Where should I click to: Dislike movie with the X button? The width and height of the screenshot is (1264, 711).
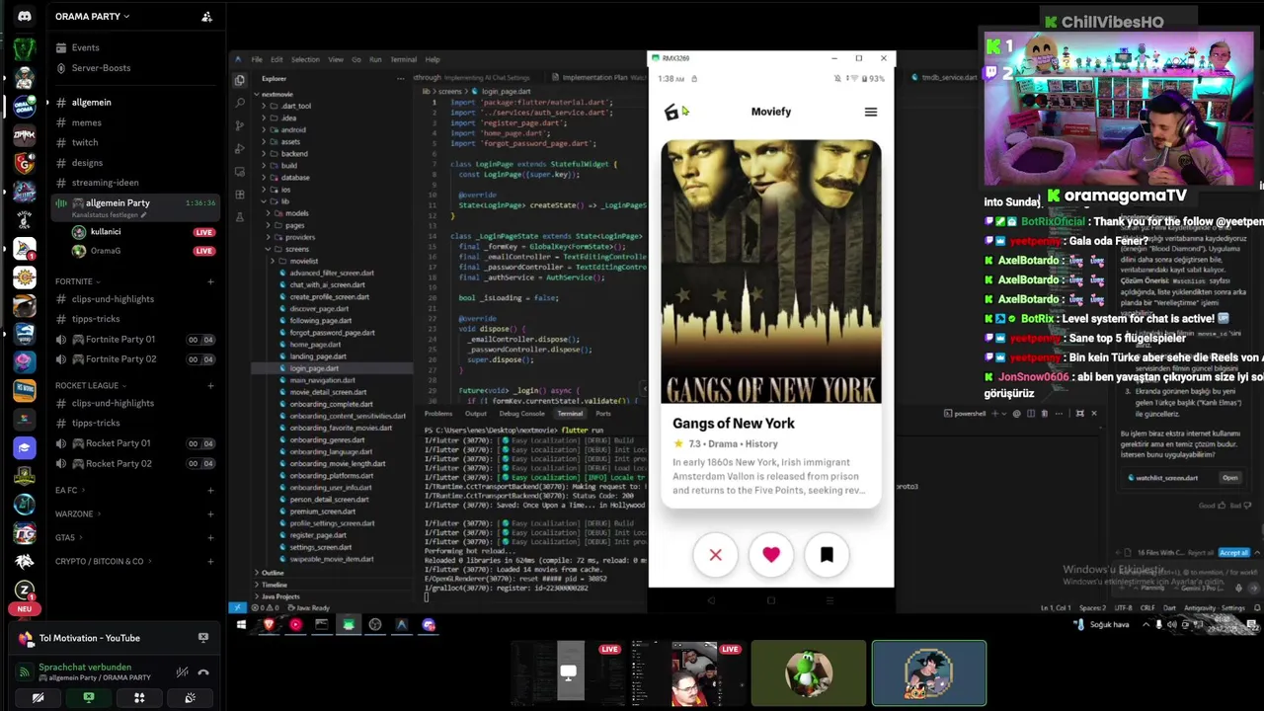pyautogui.click(x=716, y=555)
